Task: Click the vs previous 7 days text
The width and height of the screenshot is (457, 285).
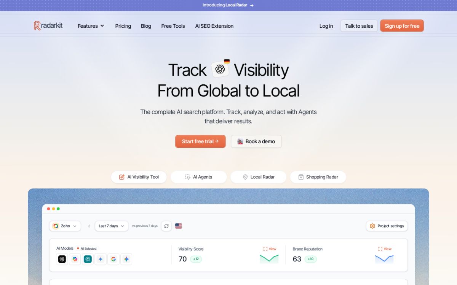Action: (145, 226)
